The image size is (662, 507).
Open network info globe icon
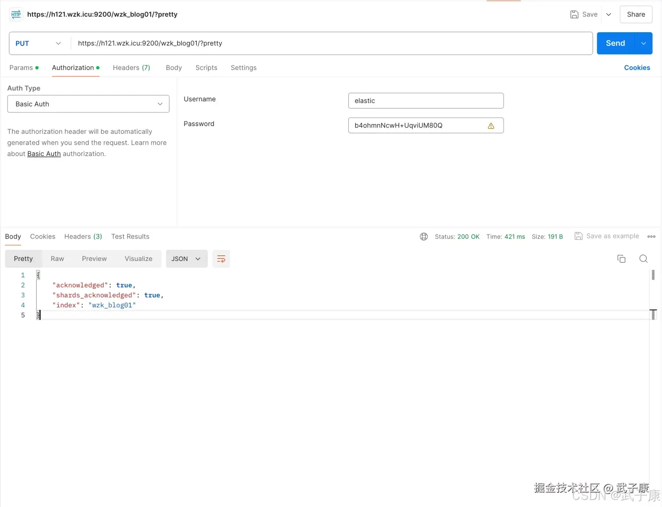coord(424,237)
